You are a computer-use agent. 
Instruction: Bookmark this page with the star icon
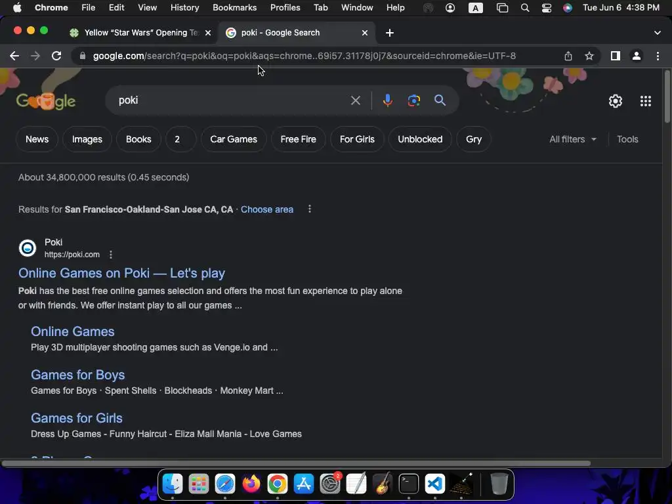click(x=589, y=56)
